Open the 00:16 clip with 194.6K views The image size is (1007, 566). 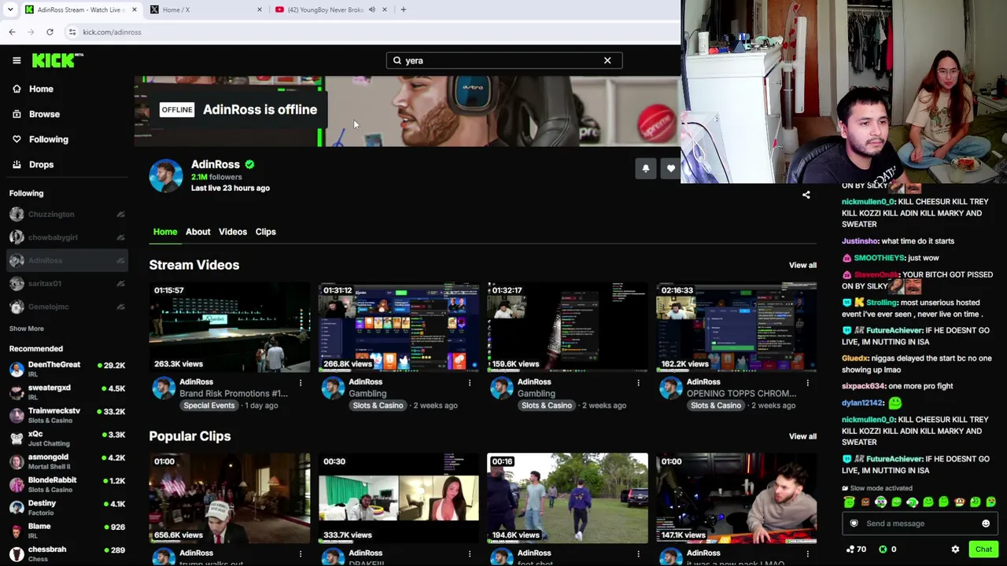click(568, 498)
